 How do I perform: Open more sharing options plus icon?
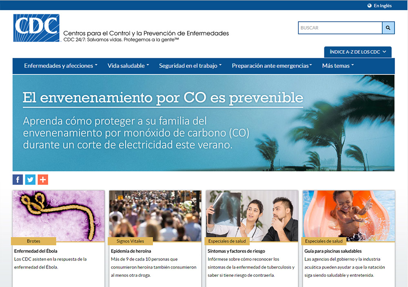click(x=43, y=180)
